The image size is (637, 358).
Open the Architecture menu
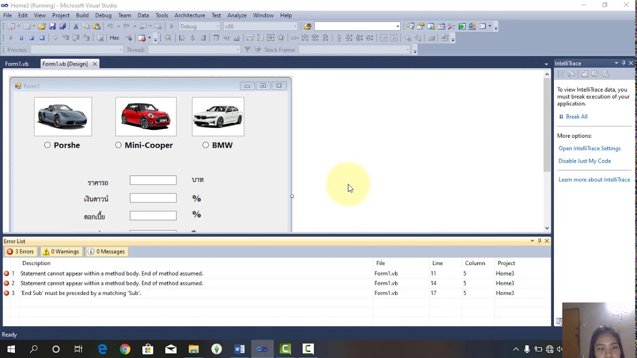(190, 15)
